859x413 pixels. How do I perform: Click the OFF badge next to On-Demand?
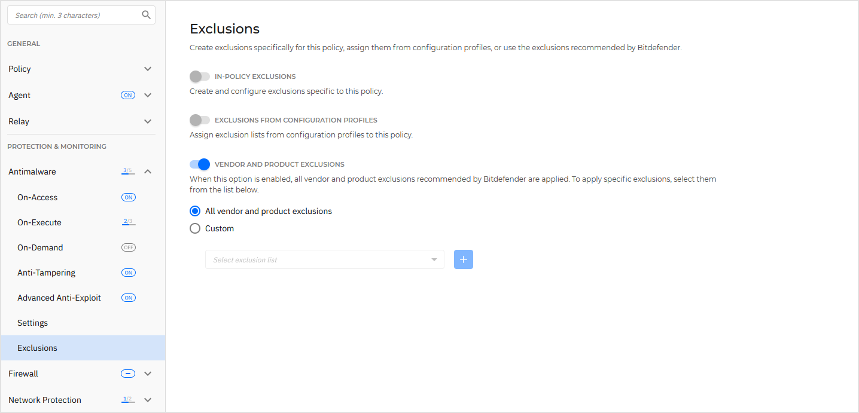tap(128, 247)
